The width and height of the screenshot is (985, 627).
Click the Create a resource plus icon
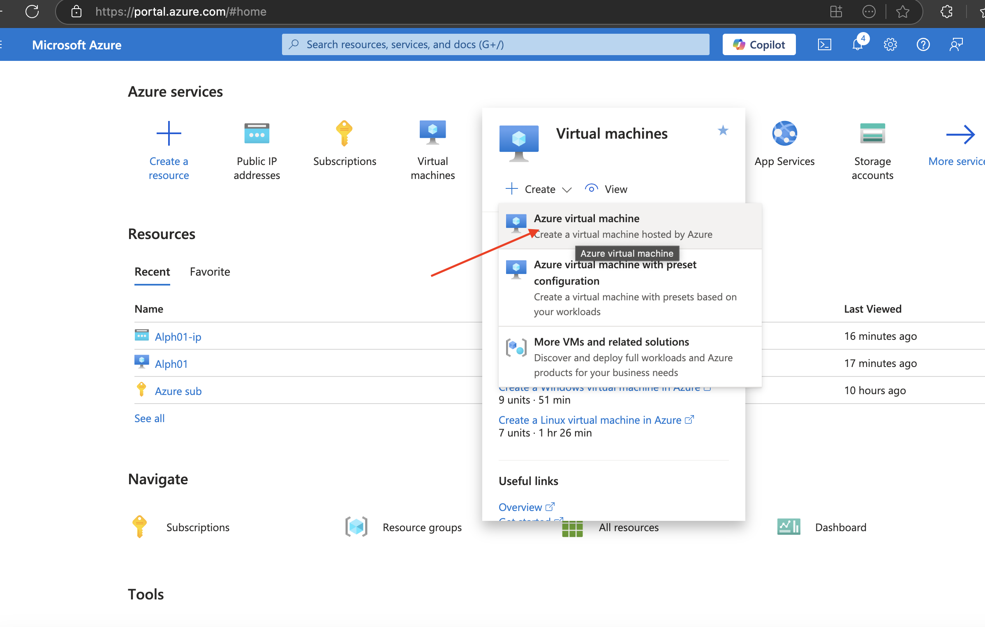click(169, 133)
